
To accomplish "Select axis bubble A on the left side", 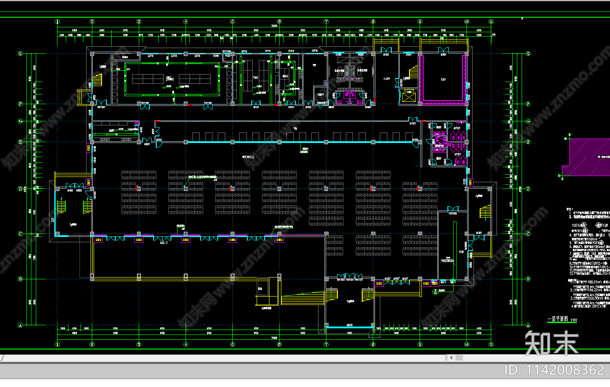I will tap(20, 325).
